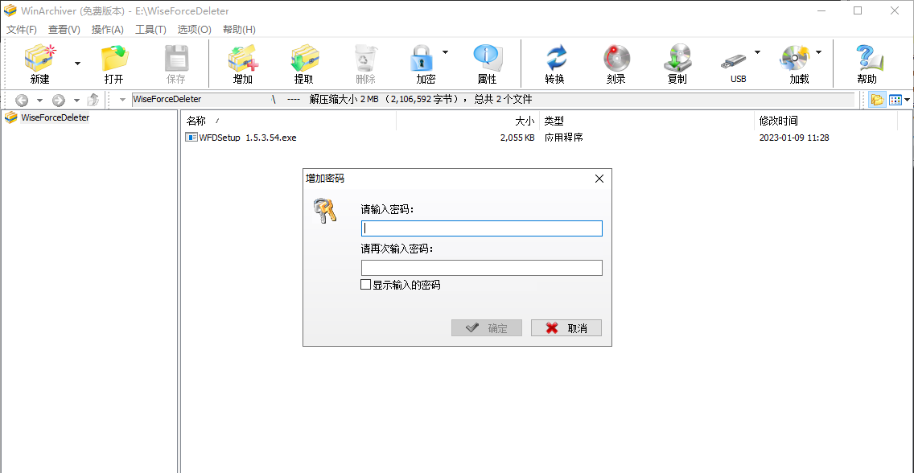Click the keys icon in password dialog
Screen dimensions: 914x473
tap(325, 211)
